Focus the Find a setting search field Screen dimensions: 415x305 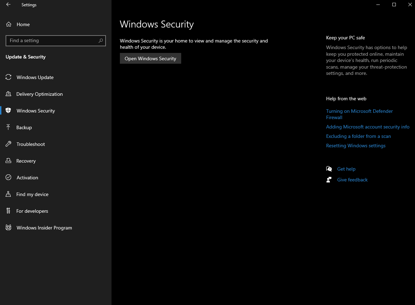tap(56, 40)
